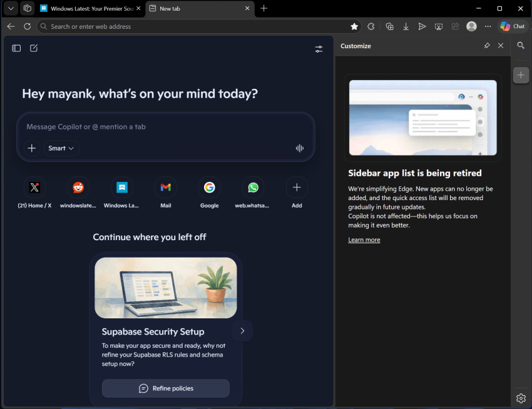532x409 pixels.
Task: Follow the Learn more link
Action: pos(364,240)
